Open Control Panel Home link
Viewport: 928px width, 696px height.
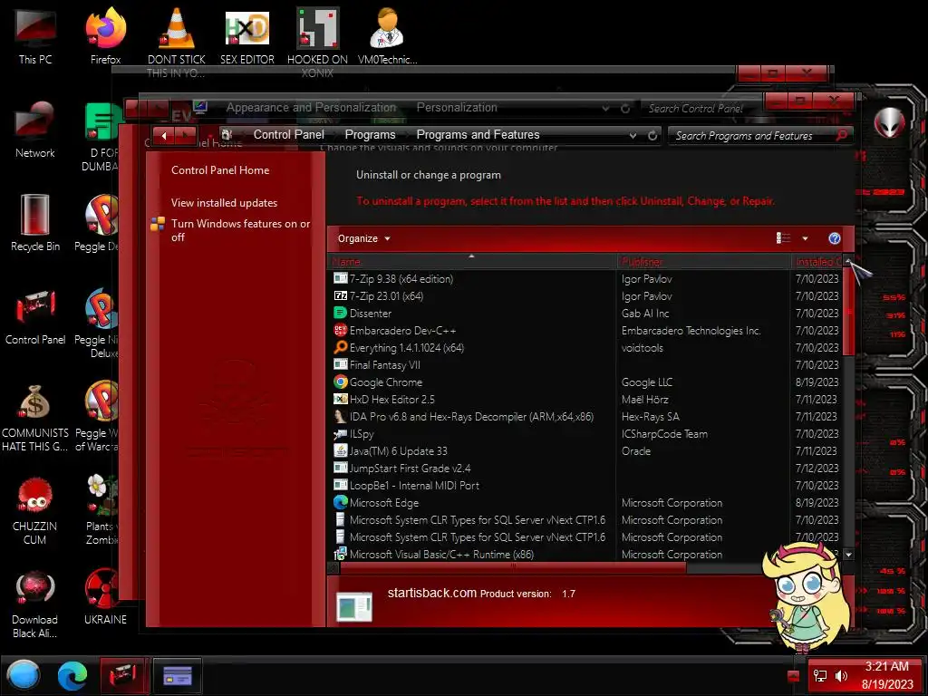(220, 170)
